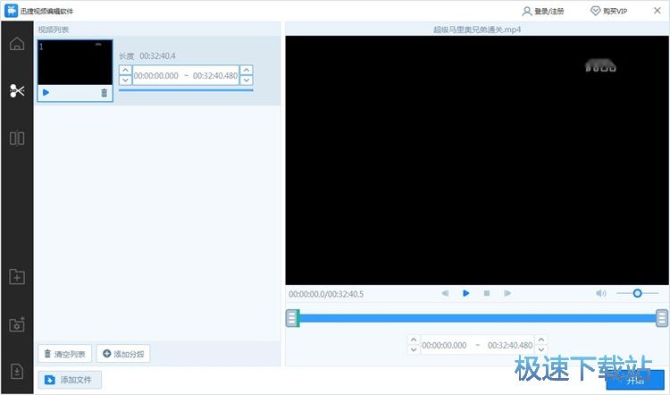This screenshot has width=670, height=395.
Task: Decrease the end time below the timeline
Action: click(x=541, y=349)
